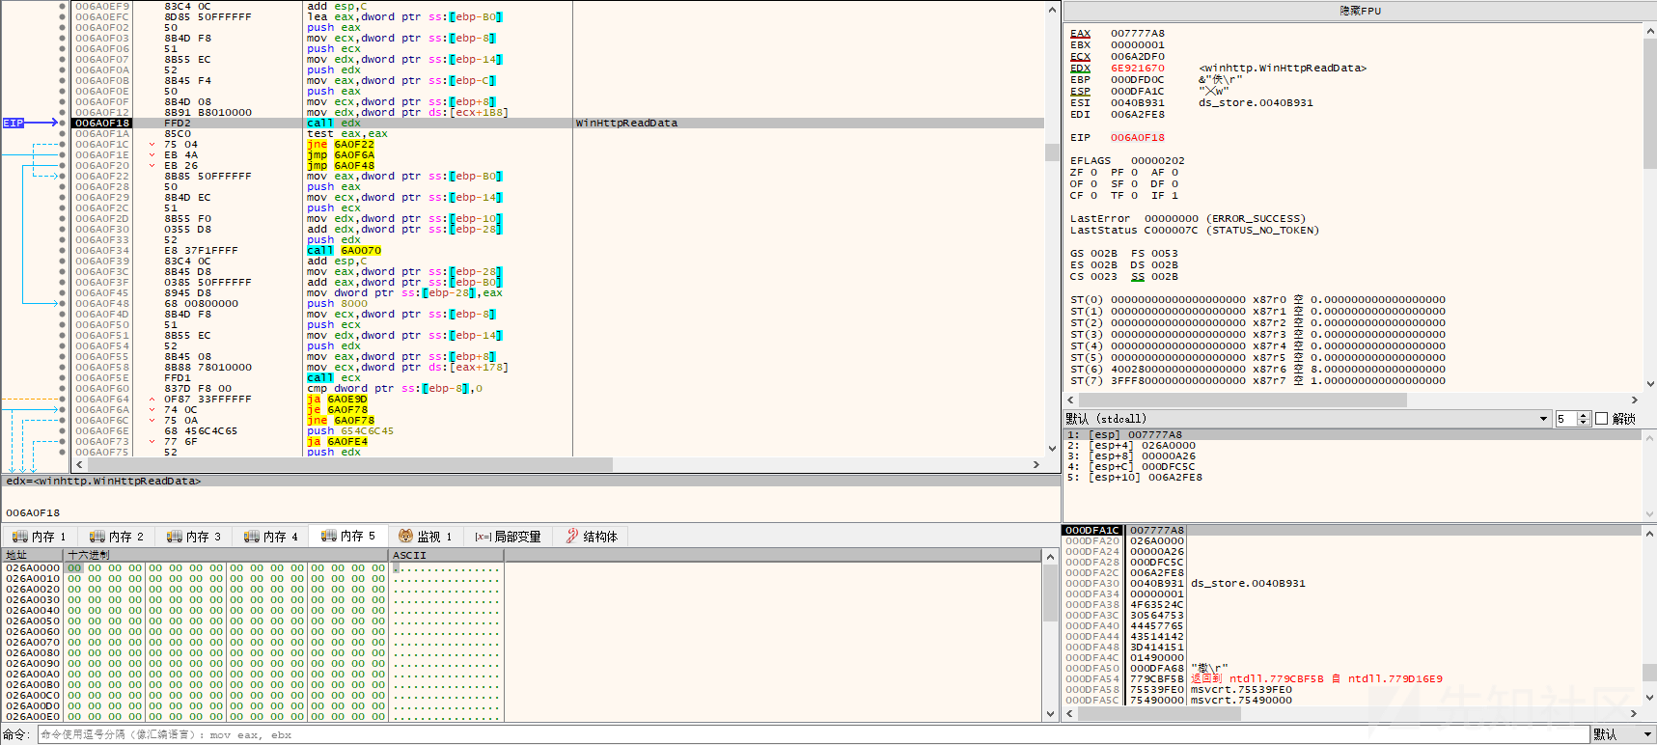The image size is (1657, 745).
Task: Toggle breakpoint dot at address 006A0F34
Action: [63, 251]
